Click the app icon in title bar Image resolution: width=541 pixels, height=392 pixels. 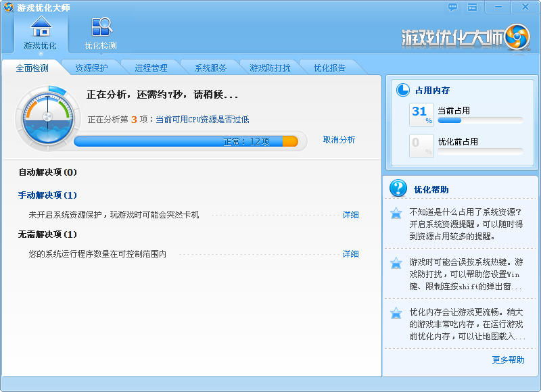8,7
